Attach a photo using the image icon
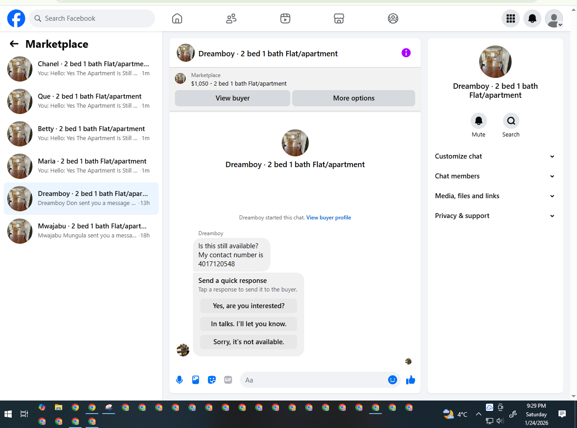 click(196, 380)
